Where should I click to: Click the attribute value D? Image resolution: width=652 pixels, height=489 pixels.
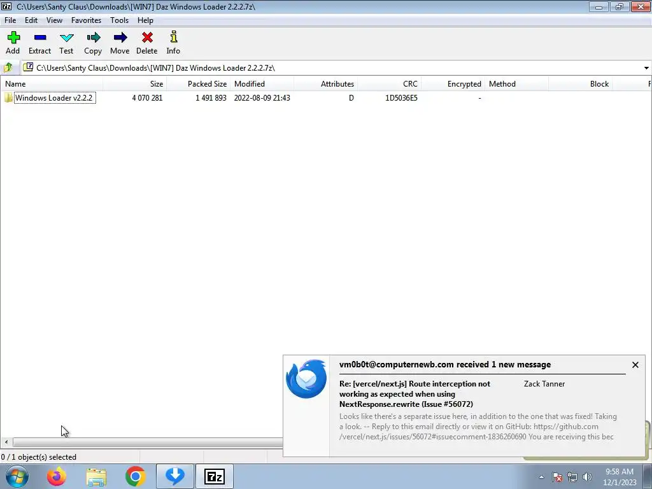point(351,97)
